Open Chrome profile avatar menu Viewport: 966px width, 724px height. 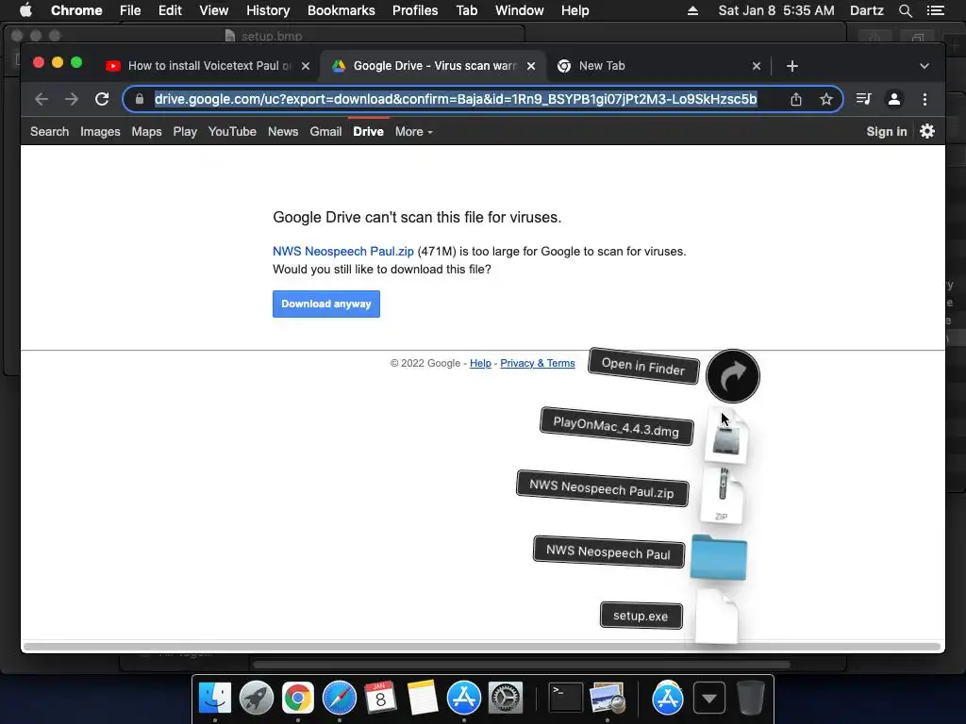[894, 99]
